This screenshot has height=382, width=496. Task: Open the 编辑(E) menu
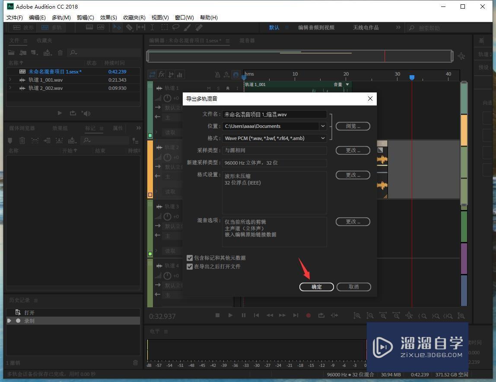(37, 17)
